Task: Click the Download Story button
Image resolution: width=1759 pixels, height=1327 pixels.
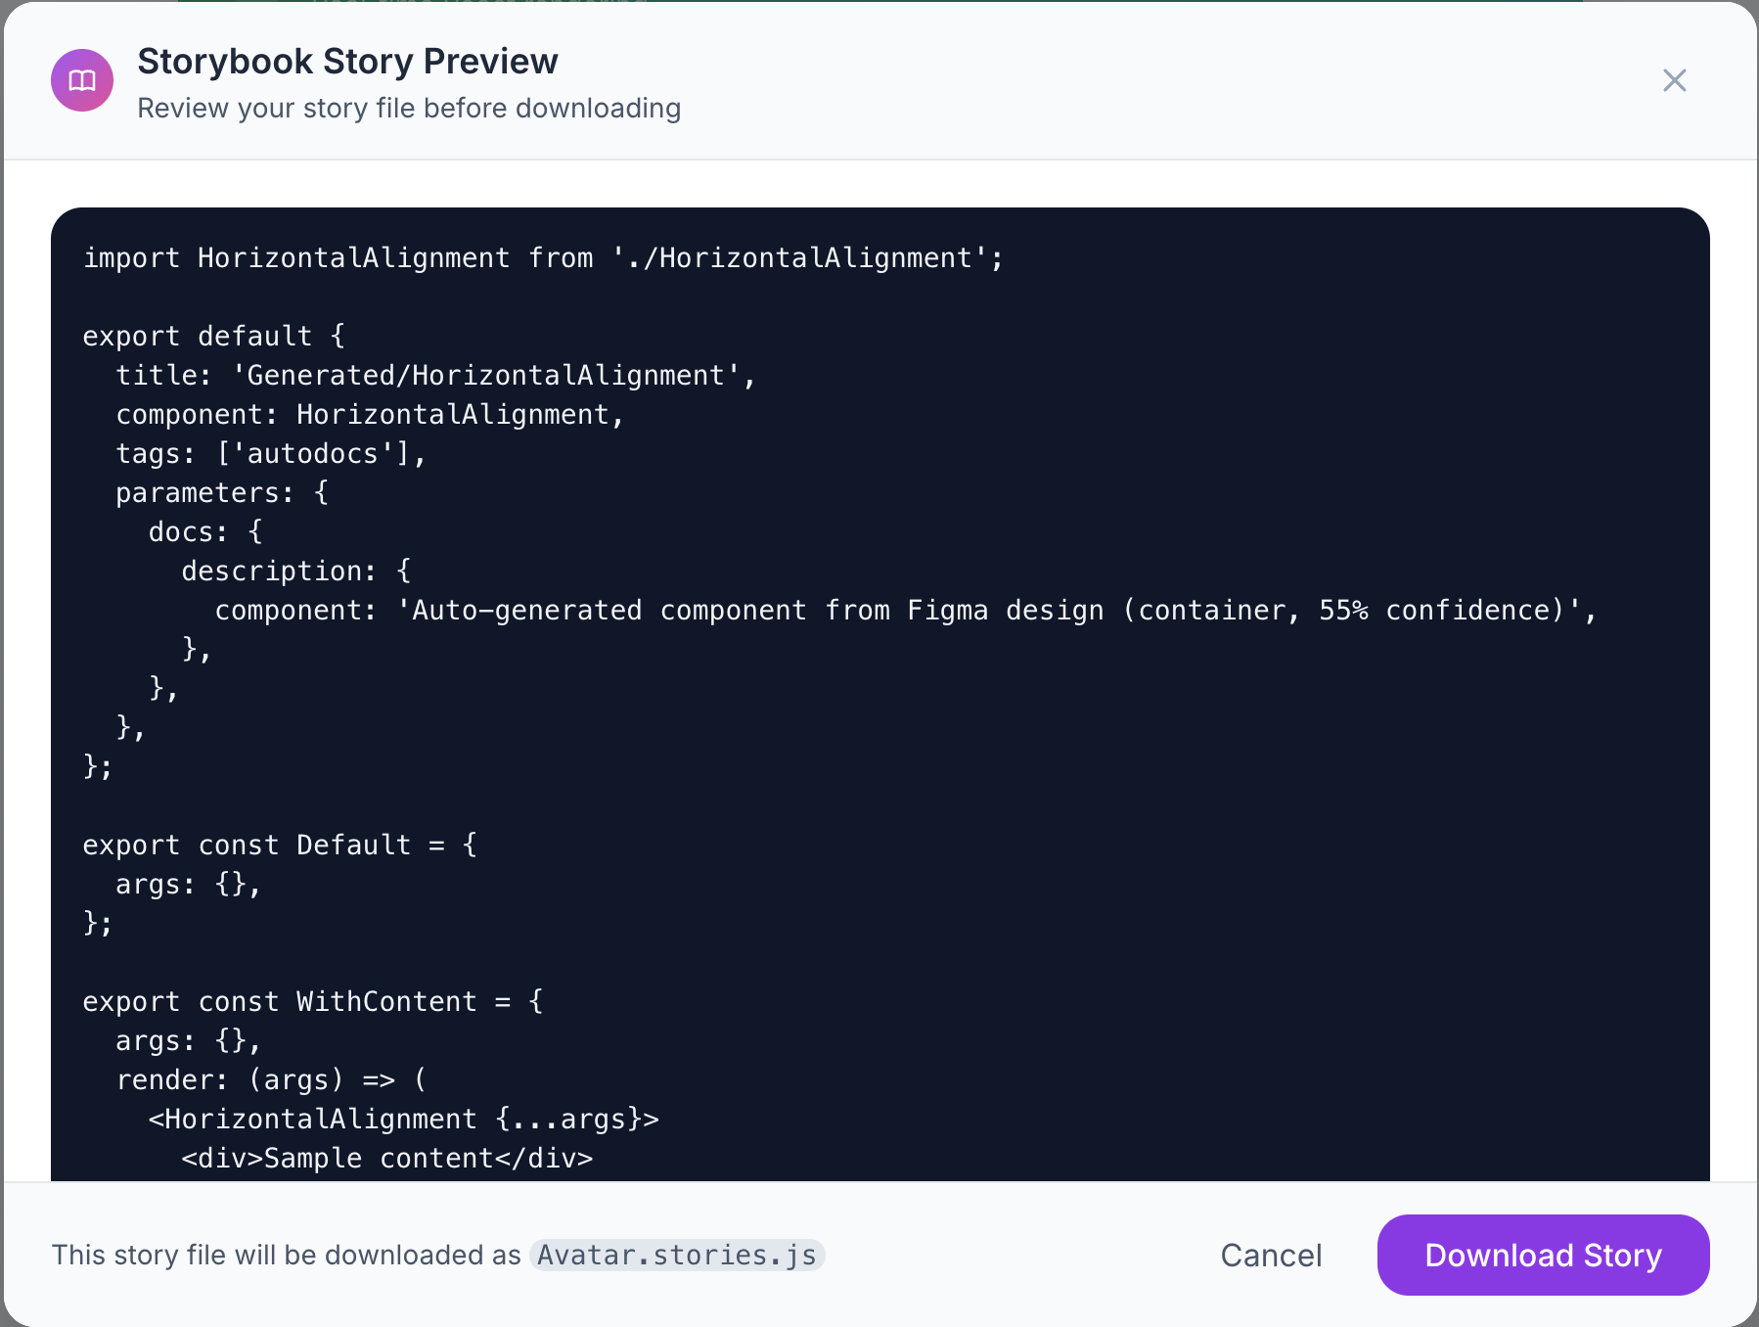Action: click(1543, 1255)
